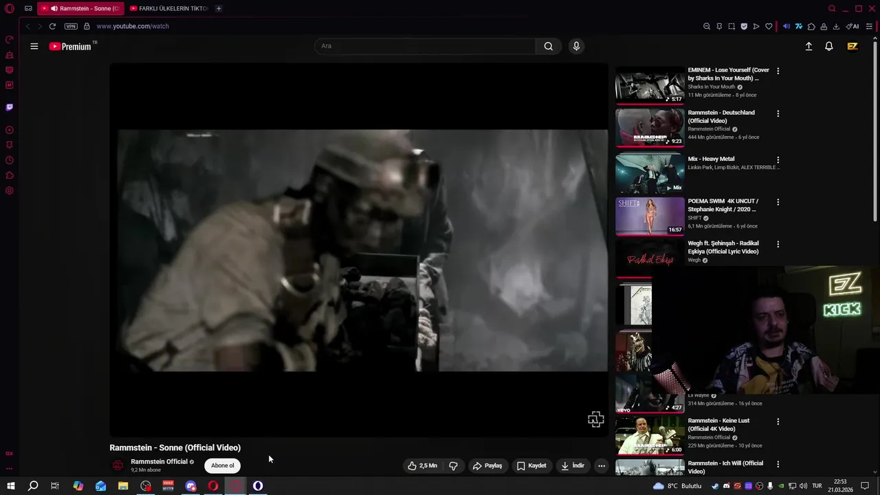Click the Kaydet save button
880x495 pixels.
coord(531,465)
